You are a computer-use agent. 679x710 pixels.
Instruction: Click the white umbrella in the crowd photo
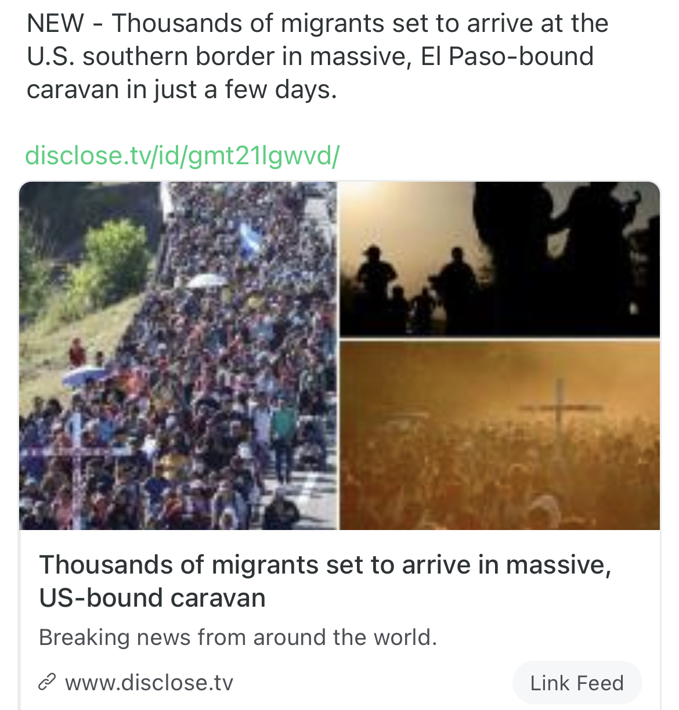[x=206, y=281]
